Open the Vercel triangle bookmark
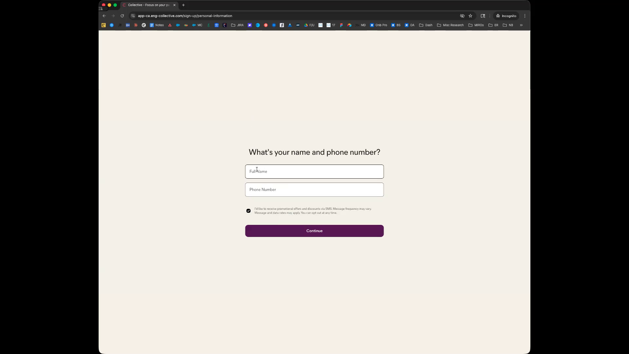 pyautogui.click(x=290, y=25)
